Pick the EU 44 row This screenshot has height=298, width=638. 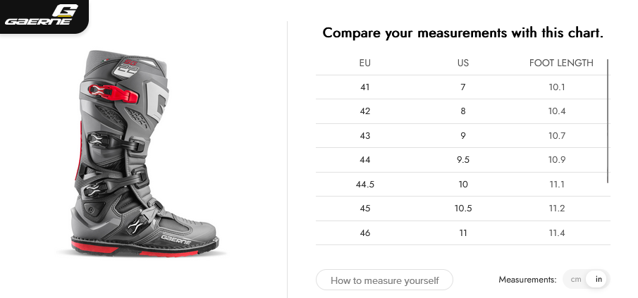(463, 160)
